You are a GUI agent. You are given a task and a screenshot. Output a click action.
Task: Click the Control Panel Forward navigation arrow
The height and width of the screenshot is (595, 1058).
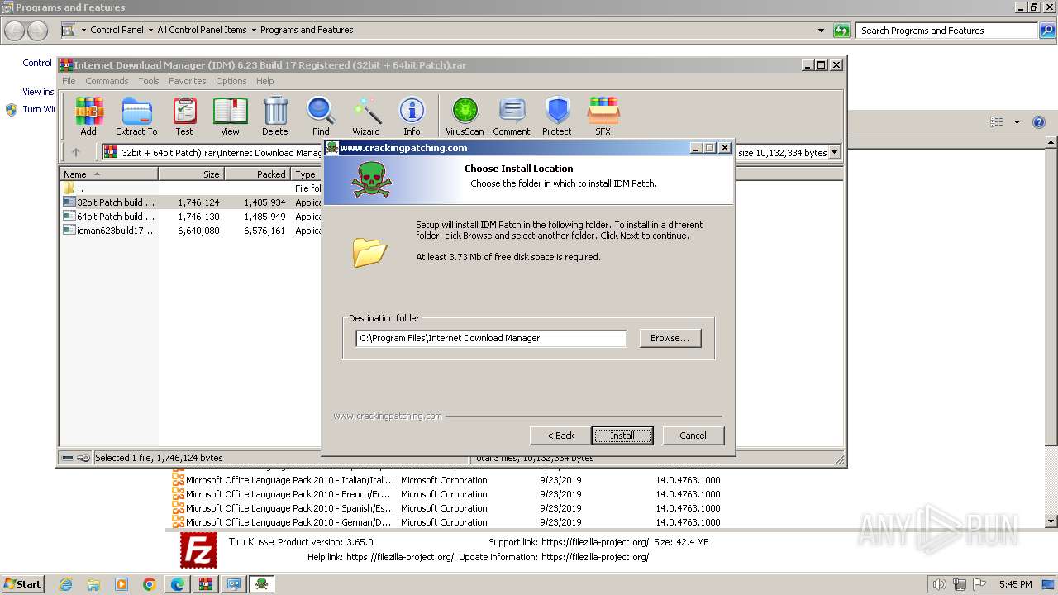tap(38, 31)
